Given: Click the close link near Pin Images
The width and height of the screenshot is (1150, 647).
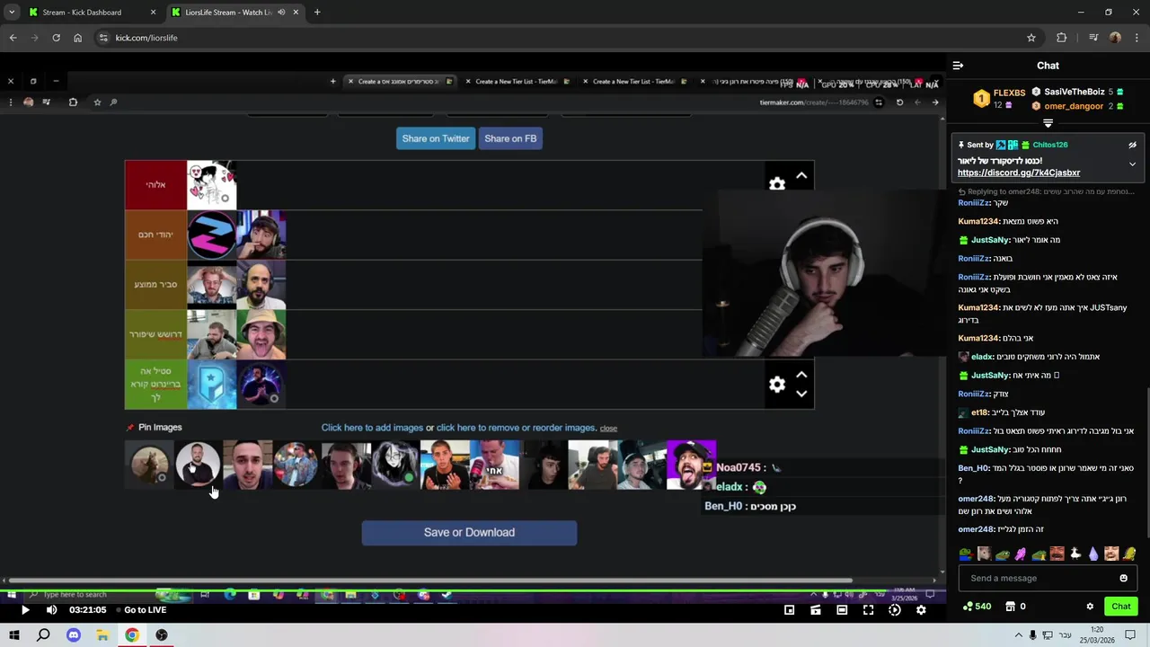Looking at the screenshot, I should click(608, 429).
